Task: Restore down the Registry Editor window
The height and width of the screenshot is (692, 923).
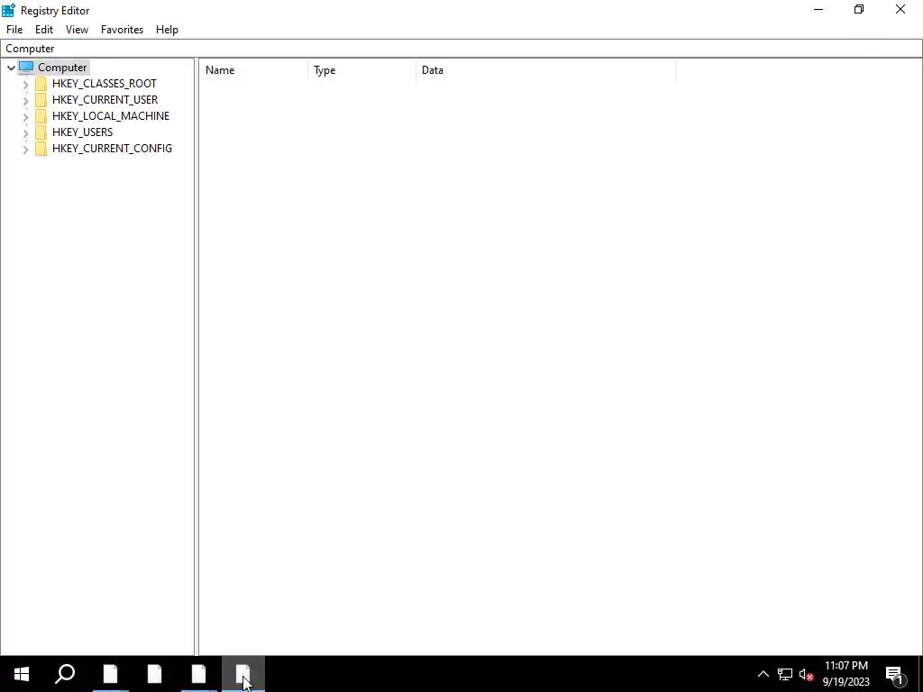Action: [859, 9]
